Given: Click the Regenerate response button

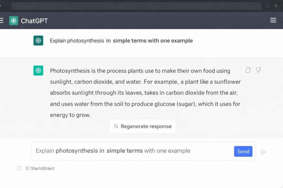Looking at the screenshot, I should (x=143, y=126).
